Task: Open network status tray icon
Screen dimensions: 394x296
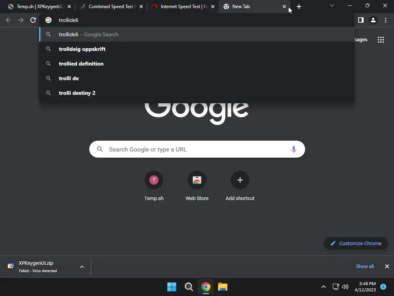Action: tap(336, 287)
